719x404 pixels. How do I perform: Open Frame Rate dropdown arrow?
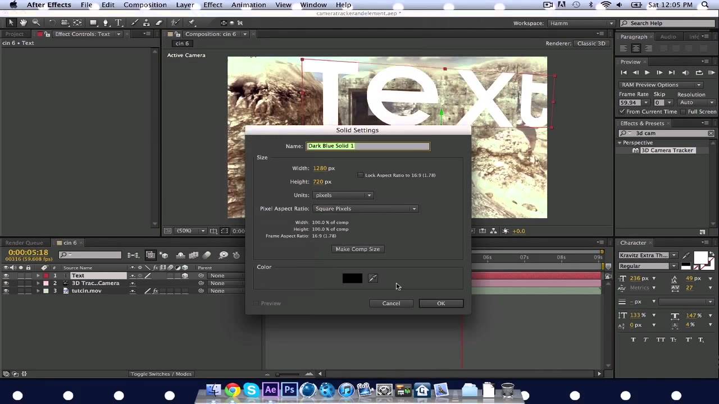tap(646, 103)
